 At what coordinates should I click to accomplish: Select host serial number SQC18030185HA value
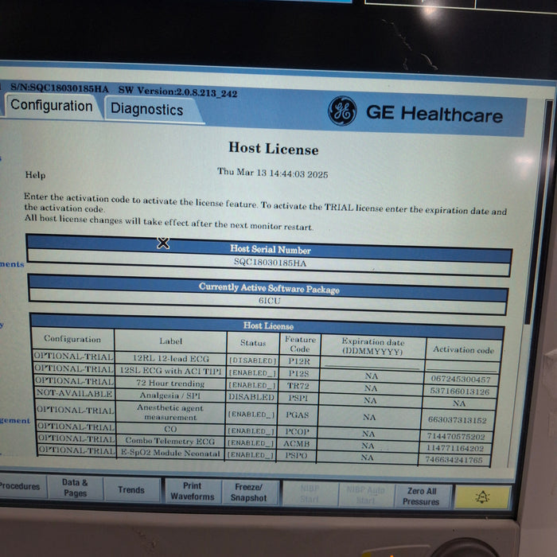[x=270, y=263]
